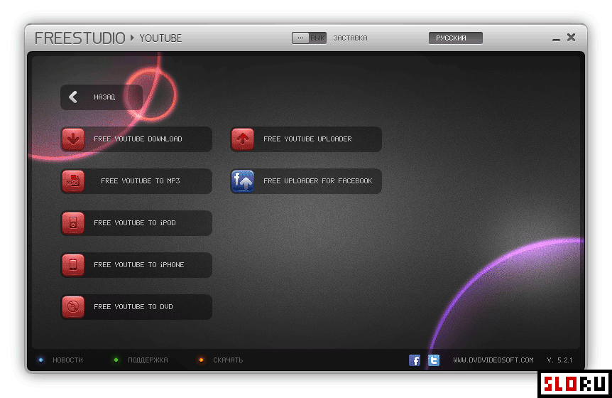This screenshot has width=612, height=398.
Task: Launch Free YouTube Download
Action: click(x=136, y=139)
